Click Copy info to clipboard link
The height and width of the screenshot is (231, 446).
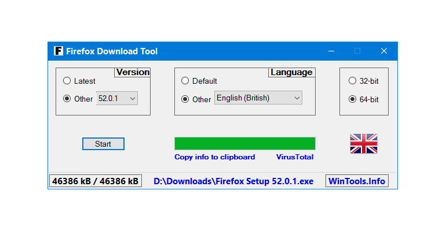pyautogui.click(x=215, y=157)
